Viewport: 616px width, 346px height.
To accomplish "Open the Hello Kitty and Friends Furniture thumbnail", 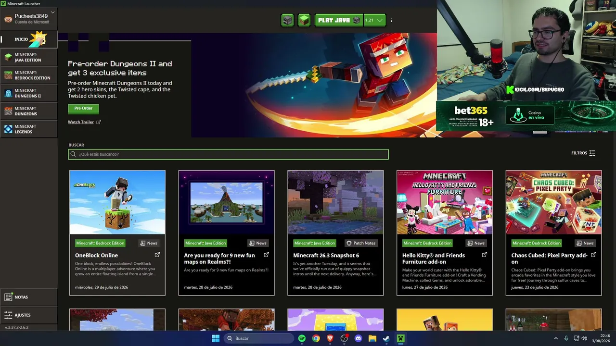I will (x=445, y=202).
